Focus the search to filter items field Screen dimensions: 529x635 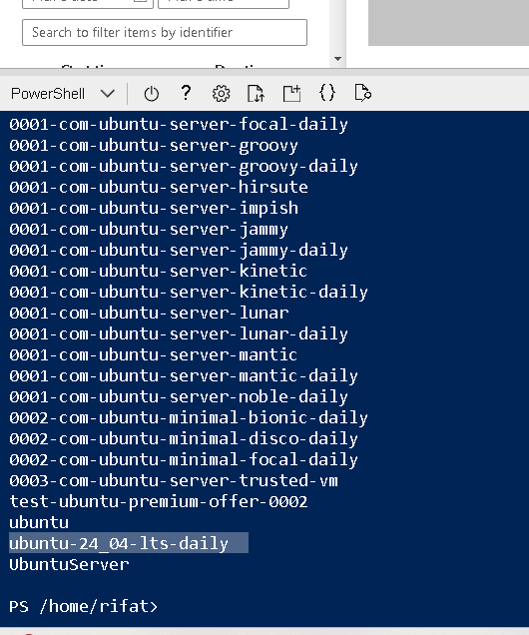(165, 32)
